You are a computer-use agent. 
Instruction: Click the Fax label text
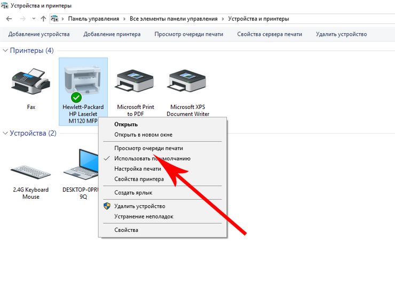tap(31, 107)
